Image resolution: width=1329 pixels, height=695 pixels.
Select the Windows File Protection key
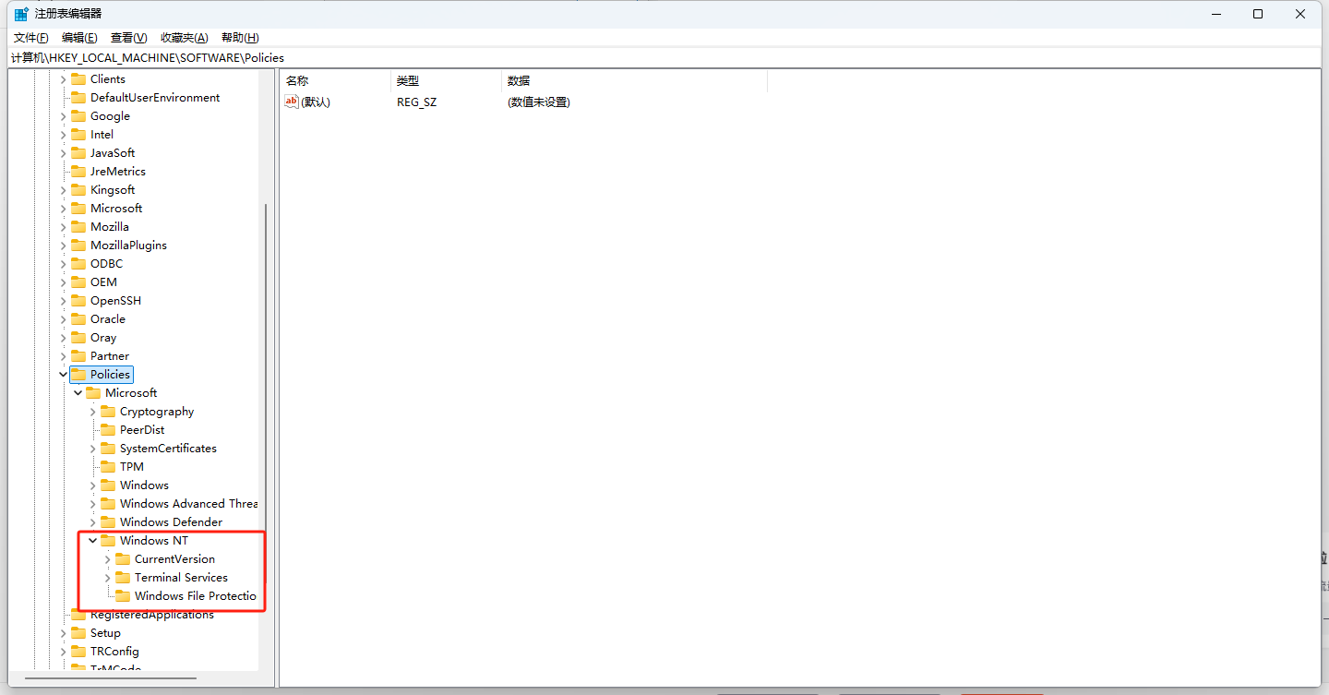(x=196, y=596)
